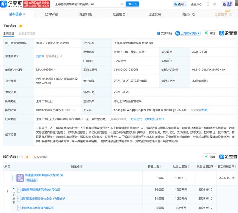Open the 应用 dropdown menu

coord(180,4)
